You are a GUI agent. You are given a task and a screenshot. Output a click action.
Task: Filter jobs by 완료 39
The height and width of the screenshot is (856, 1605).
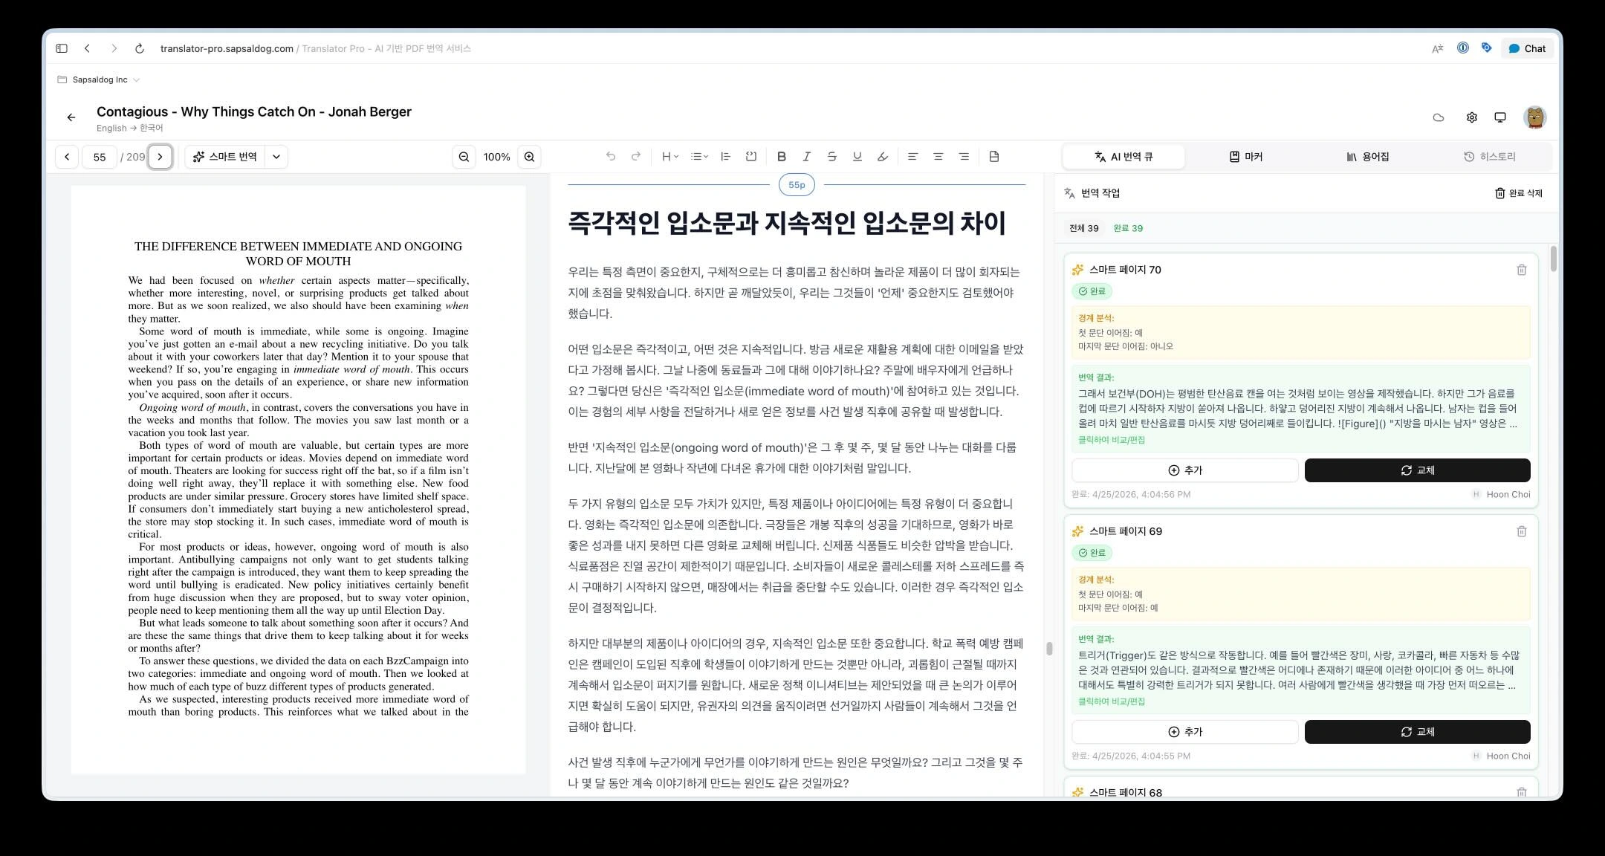[1128, 228]
